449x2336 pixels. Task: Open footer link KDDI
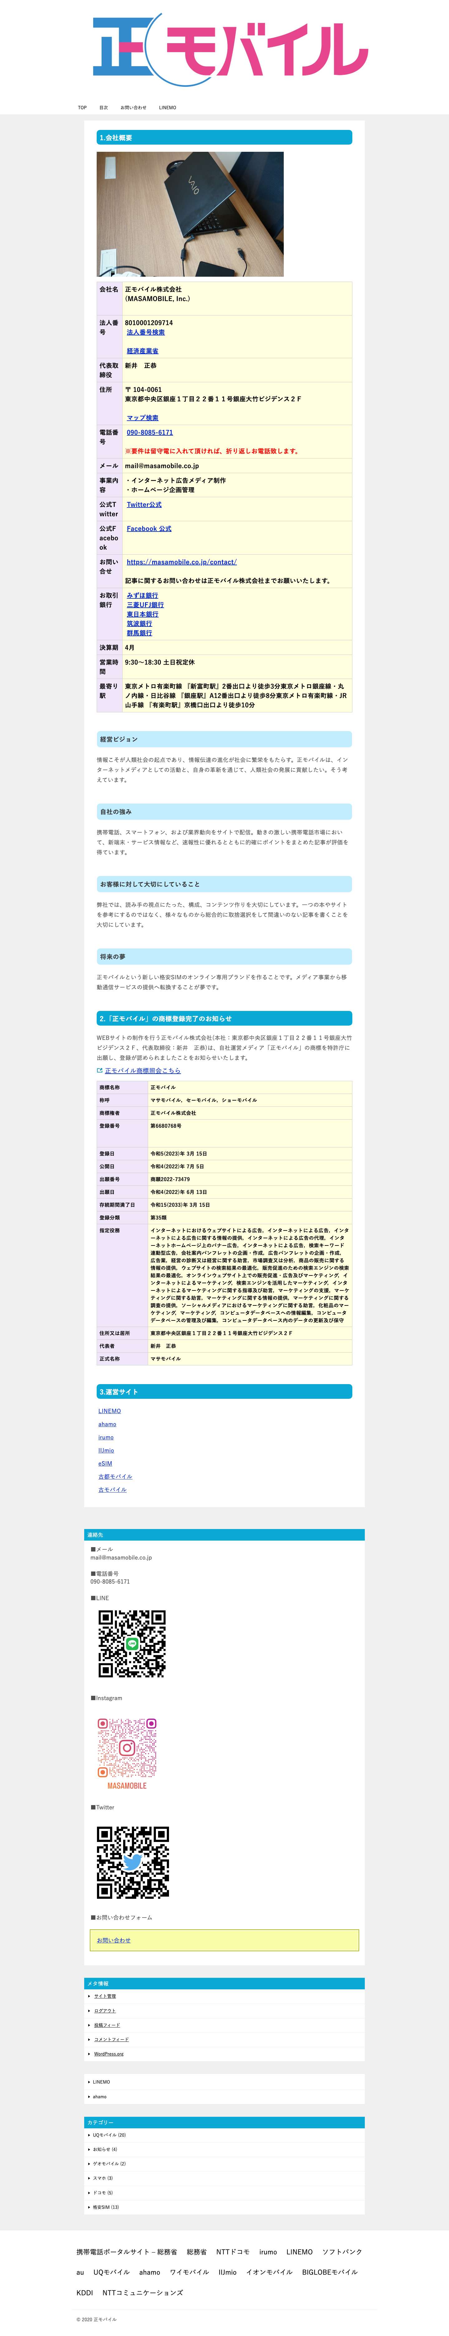[x=84, y=2293]
